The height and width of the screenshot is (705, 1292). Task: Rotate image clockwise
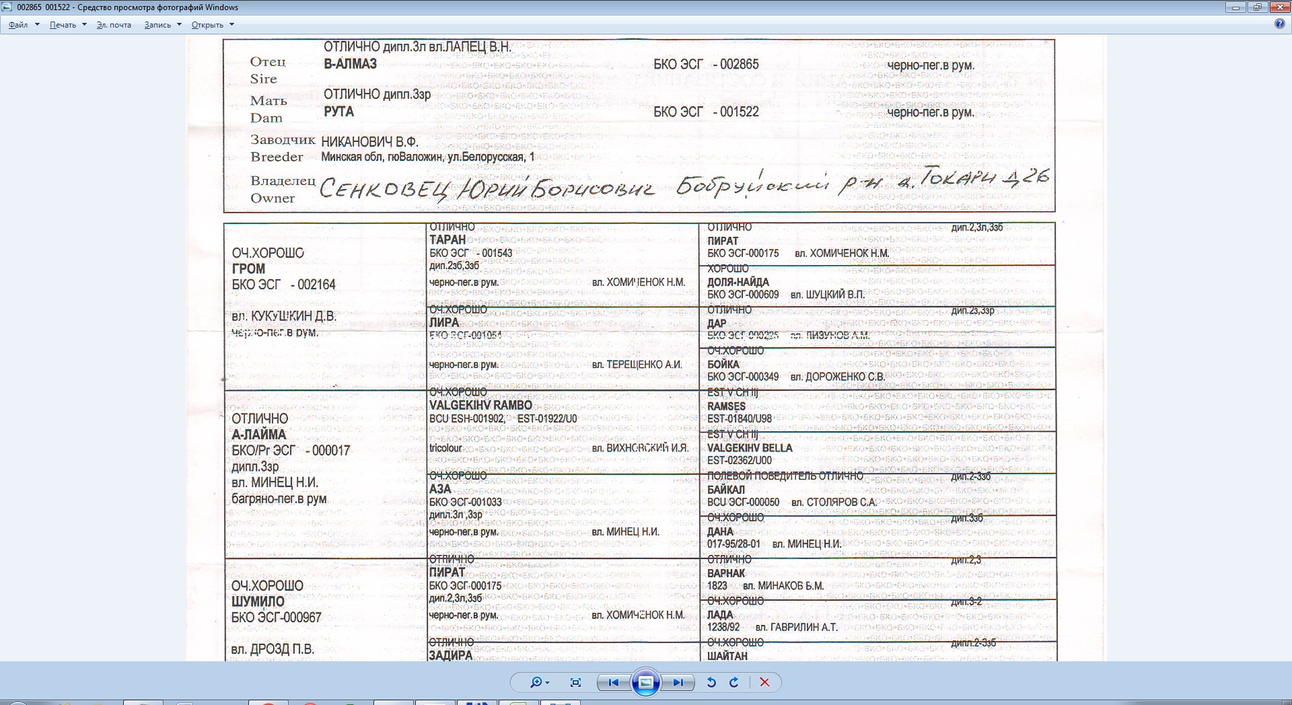pyautogui.click(x=734, y=682)
